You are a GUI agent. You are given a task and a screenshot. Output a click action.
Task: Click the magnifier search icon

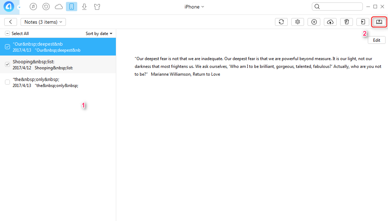coord(317,7)
